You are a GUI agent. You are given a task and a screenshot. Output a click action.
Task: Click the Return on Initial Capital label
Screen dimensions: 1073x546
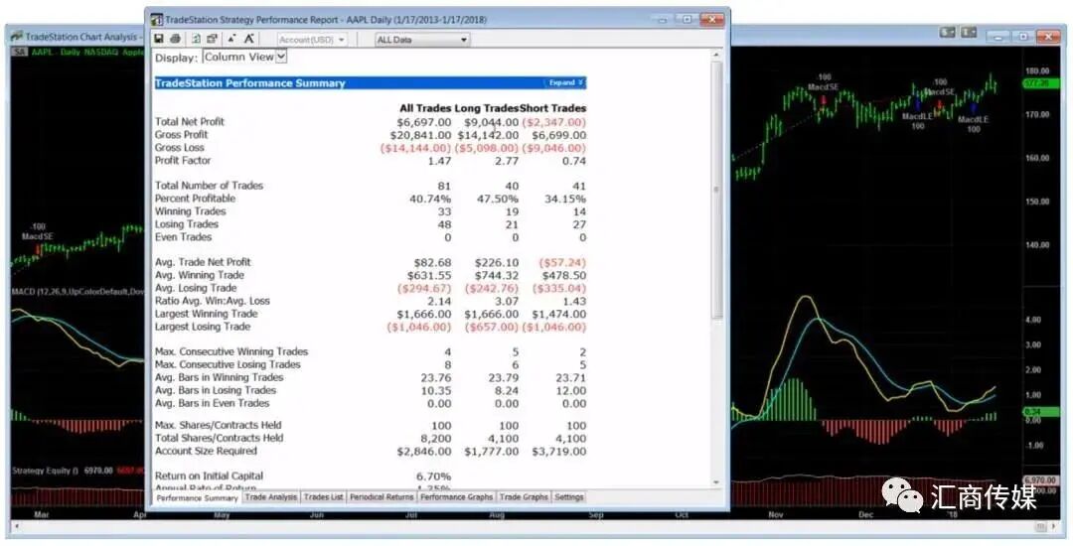point(209,476)
